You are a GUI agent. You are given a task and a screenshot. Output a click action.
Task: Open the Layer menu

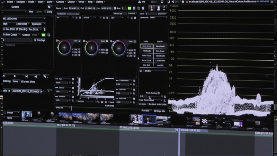coord(50,2)
